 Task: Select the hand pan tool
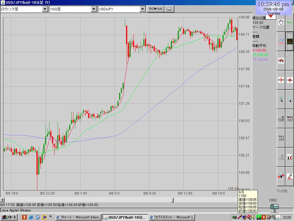click(x=281, y=22)
